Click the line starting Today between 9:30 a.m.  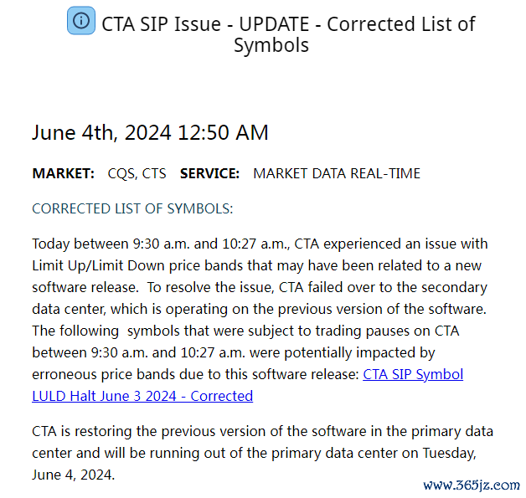click(x=260, y=244)
